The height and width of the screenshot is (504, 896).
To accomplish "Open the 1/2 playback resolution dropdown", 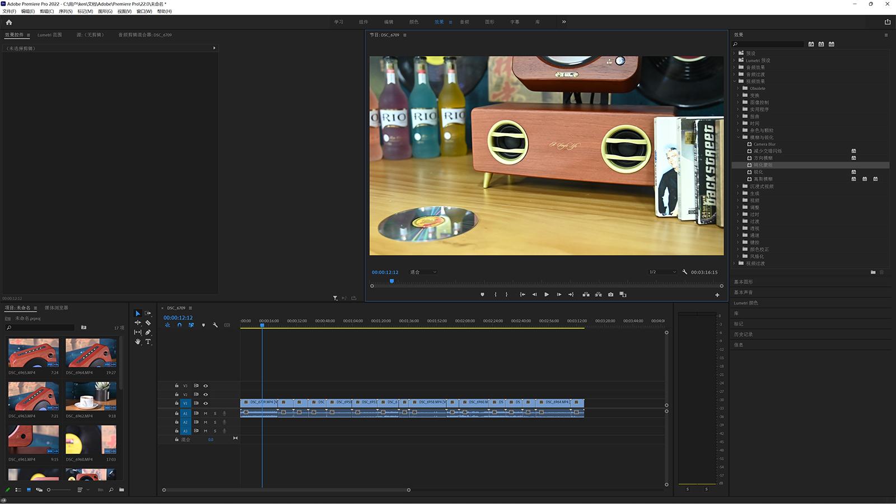I will pos(662,272).
